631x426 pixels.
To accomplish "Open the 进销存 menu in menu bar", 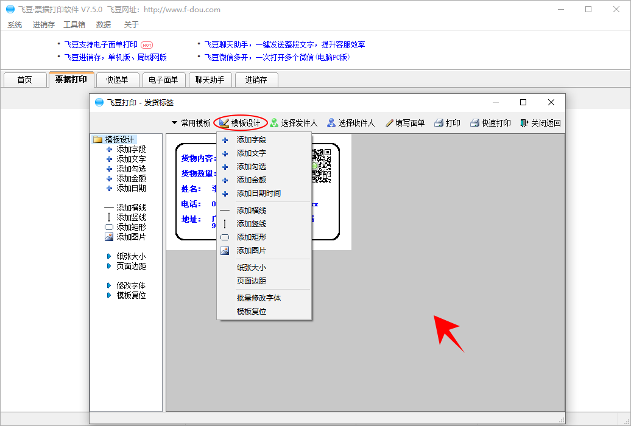I will [x=43, y=25].
